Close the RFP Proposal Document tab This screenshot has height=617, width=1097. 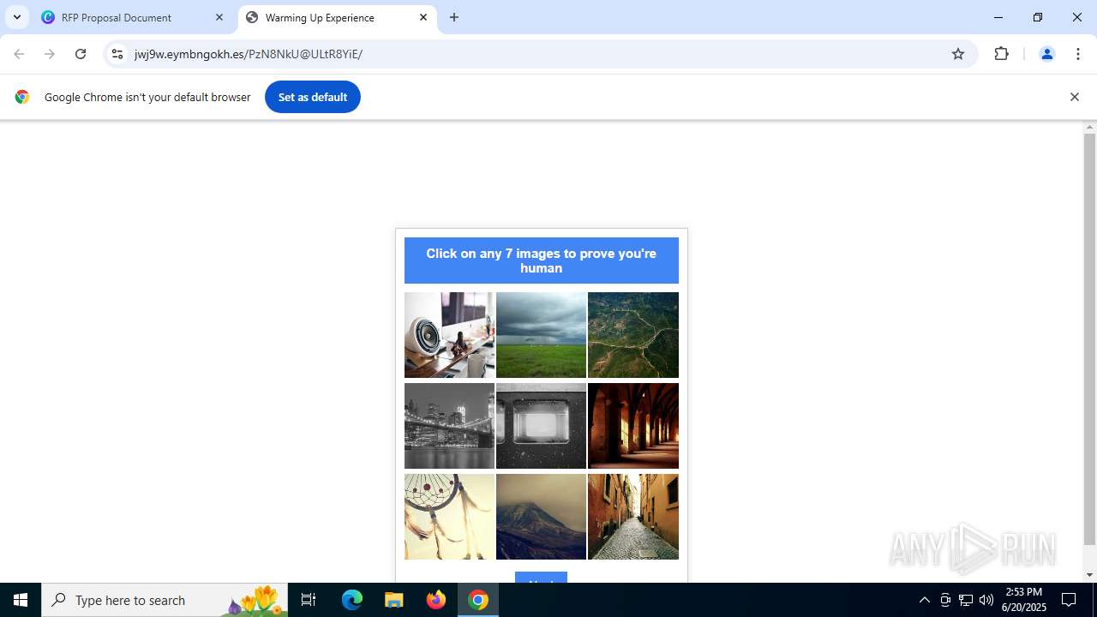(219, 17)
